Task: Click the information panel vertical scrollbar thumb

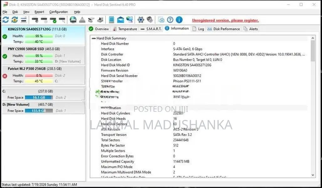Action: (313, 51)
